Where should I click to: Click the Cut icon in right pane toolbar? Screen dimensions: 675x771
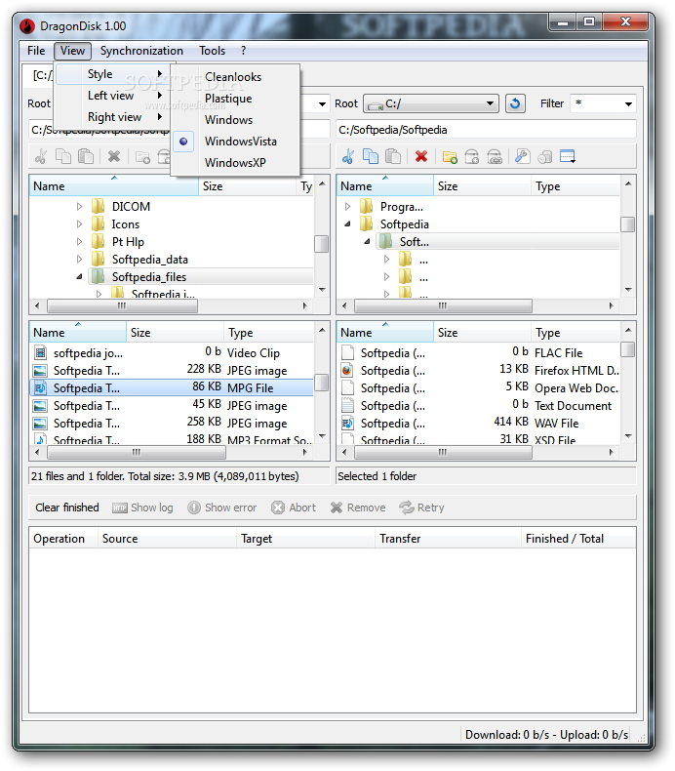[x=348, y=157]
